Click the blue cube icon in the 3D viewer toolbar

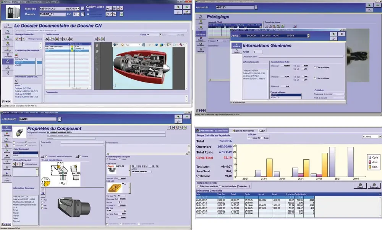coord(156,45)
